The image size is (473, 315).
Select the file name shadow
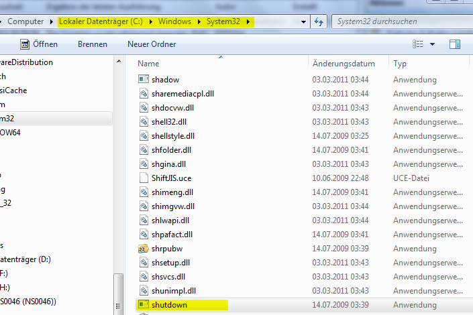(x=165, y=80)
